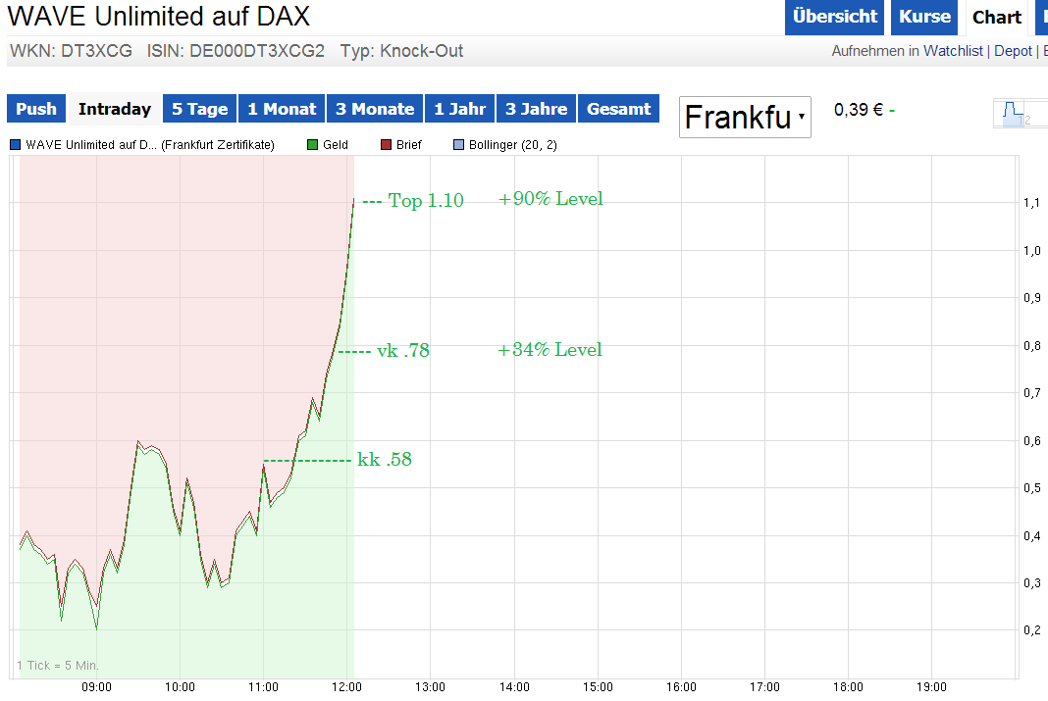The width and height of the screenshot is (1048, 701).
Task: Click the blue WAVE Unlimited legend square
Action: (13, 144)
